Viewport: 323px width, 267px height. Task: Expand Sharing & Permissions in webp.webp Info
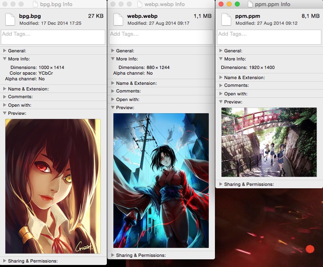113,255
